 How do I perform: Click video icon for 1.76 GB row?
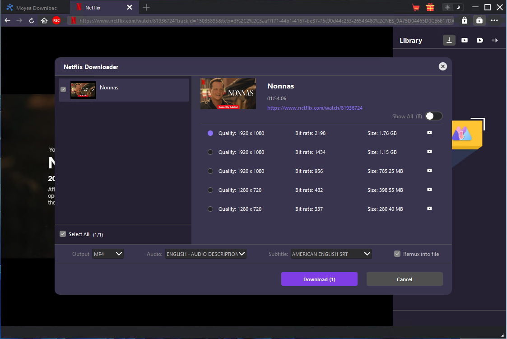(429, 133)
